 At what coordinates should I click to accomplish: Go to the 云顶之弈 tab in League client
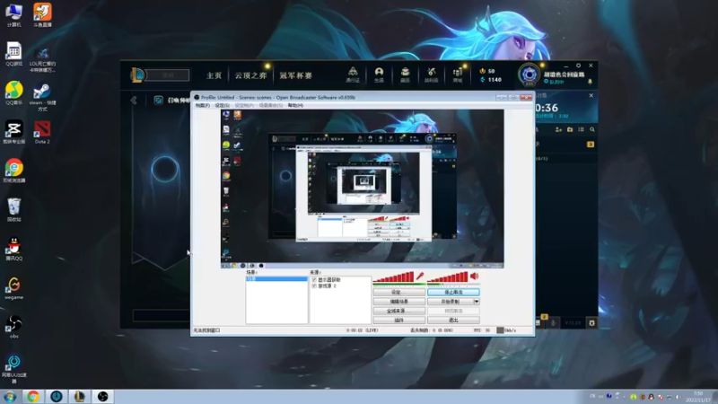click(x=250, y=75)
